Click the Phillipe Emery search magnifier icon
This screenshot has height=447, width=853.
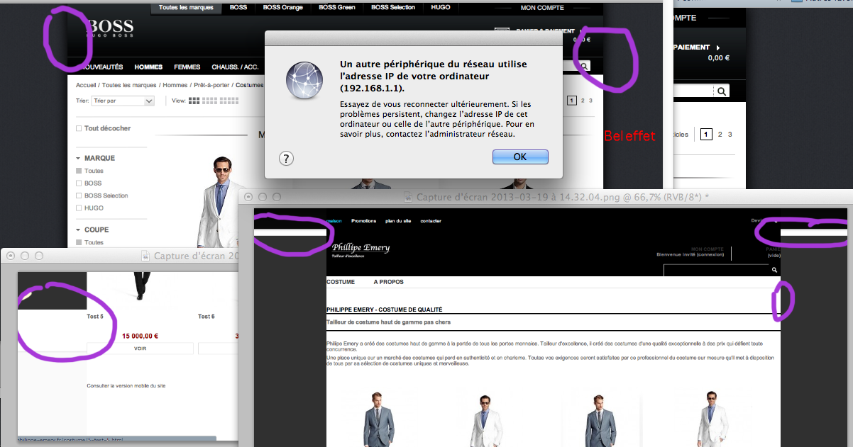(775, 270)
